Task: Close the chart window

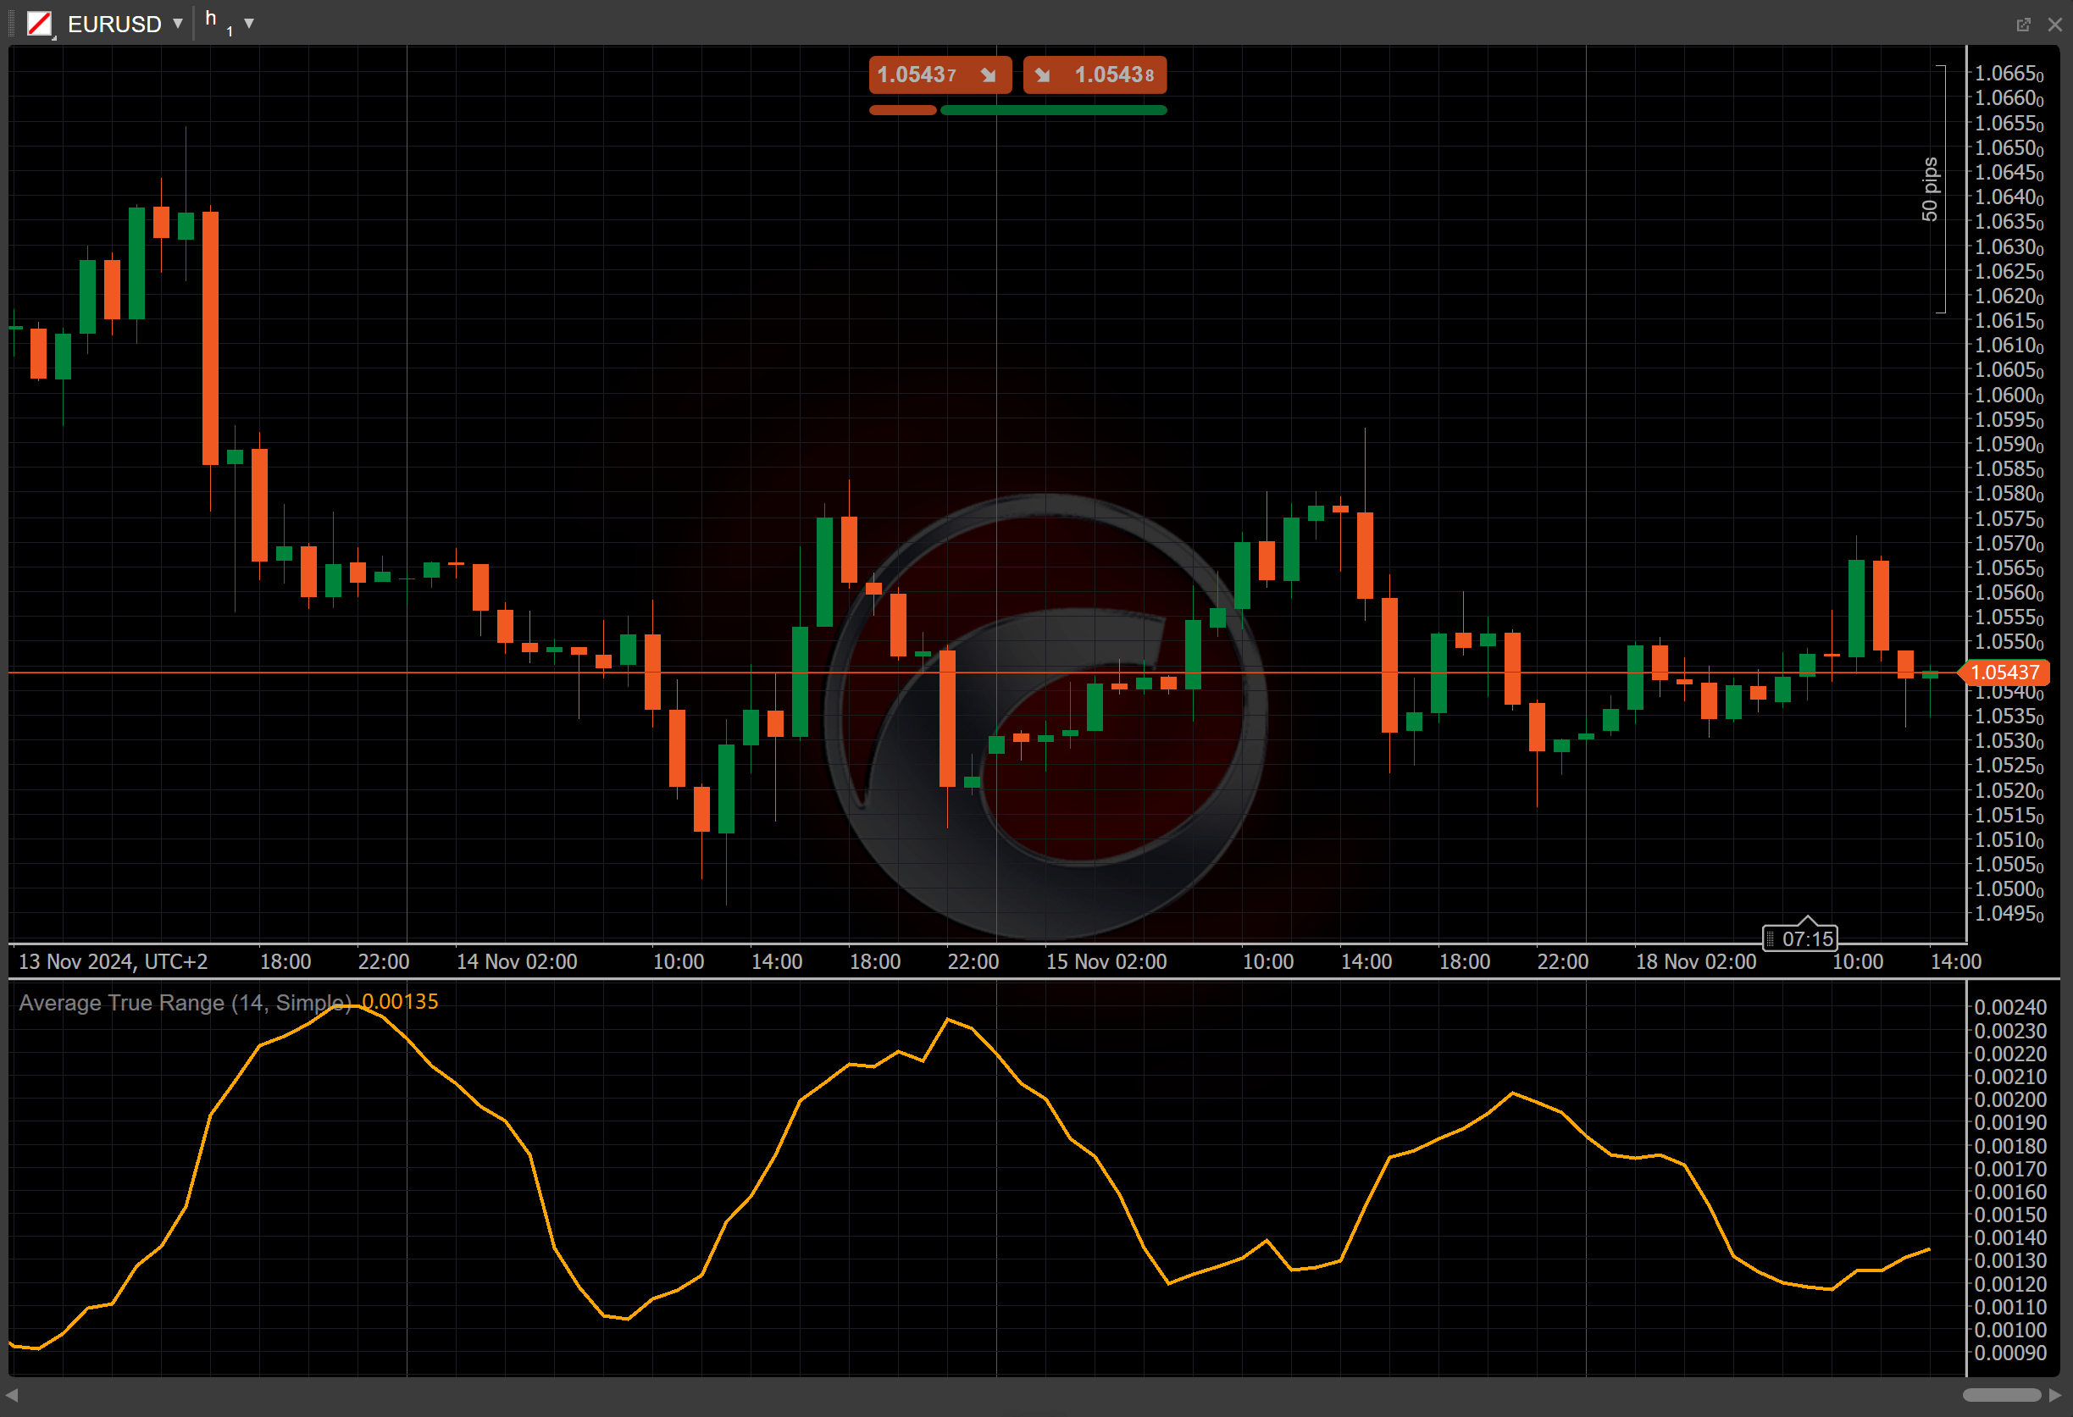Action: click(x=2054, y=24)
